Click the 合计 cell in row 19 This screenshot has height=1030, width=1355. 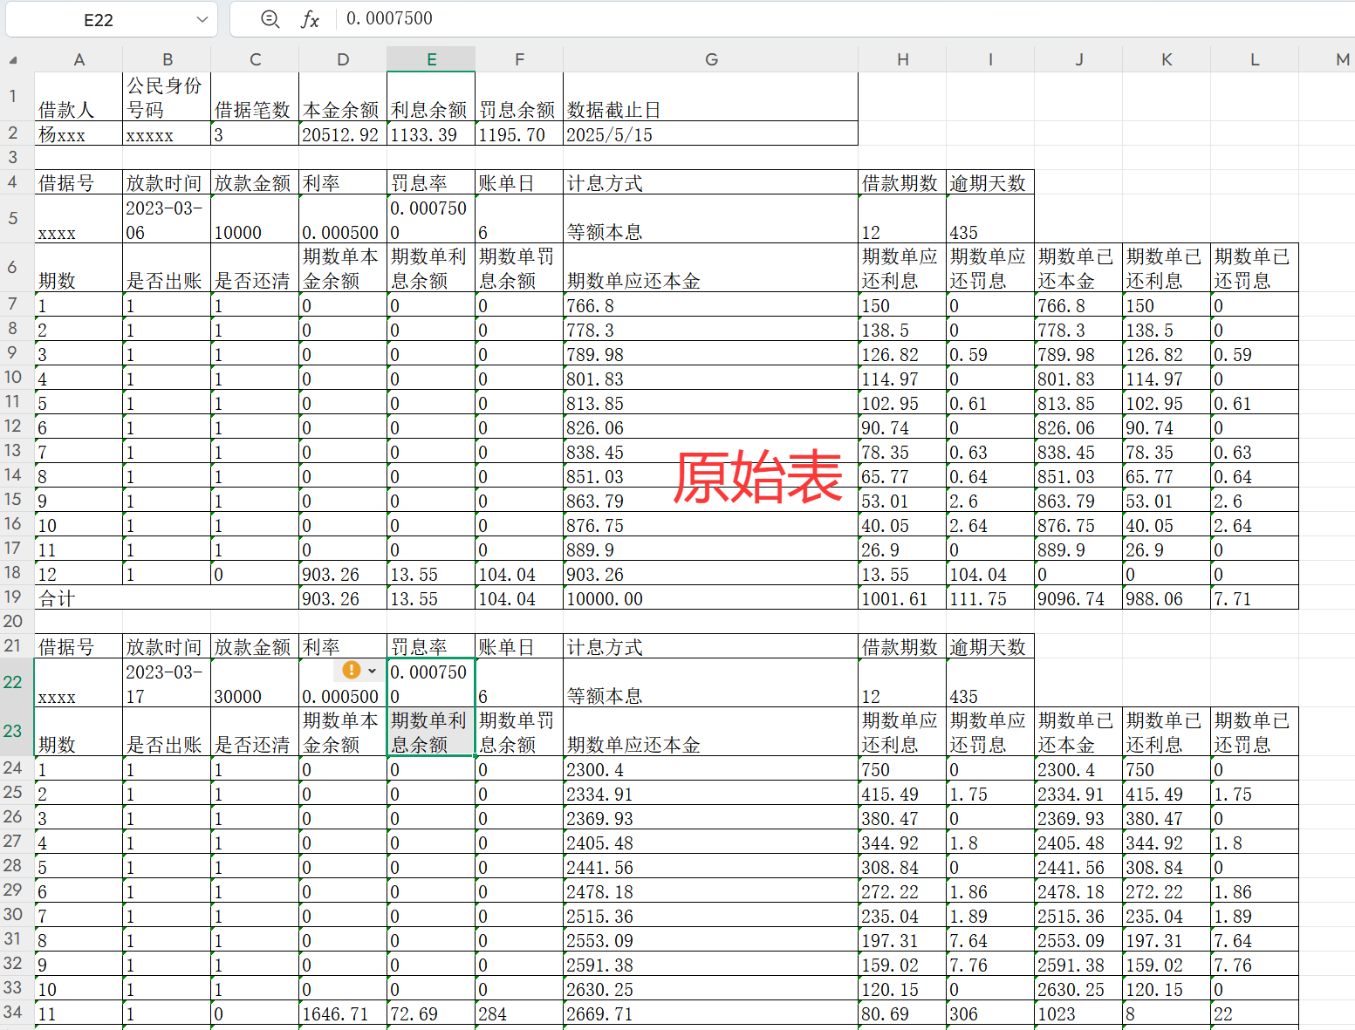(x=166, y=598)
